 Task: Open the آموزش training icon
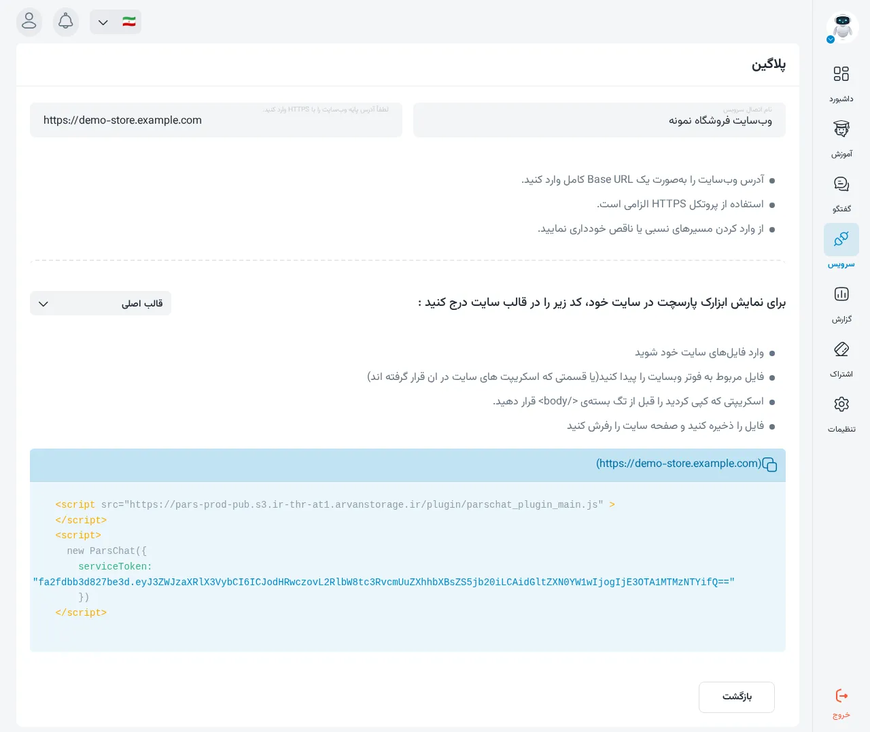pos(841,129)
